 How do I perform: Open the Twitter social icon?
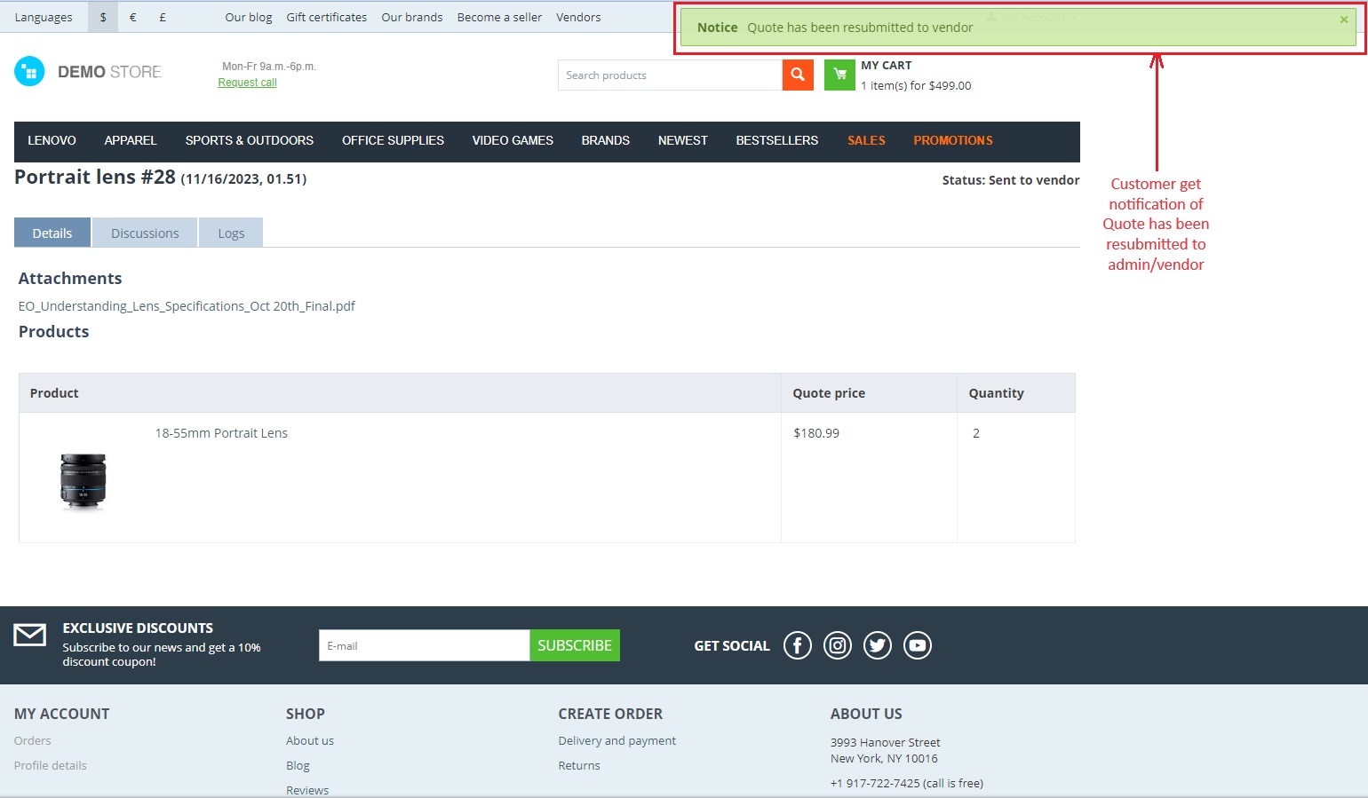(x=878, y=645)
